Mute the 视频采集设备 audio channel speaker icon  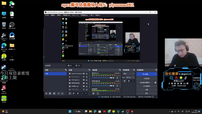click(x=113, y=86)
